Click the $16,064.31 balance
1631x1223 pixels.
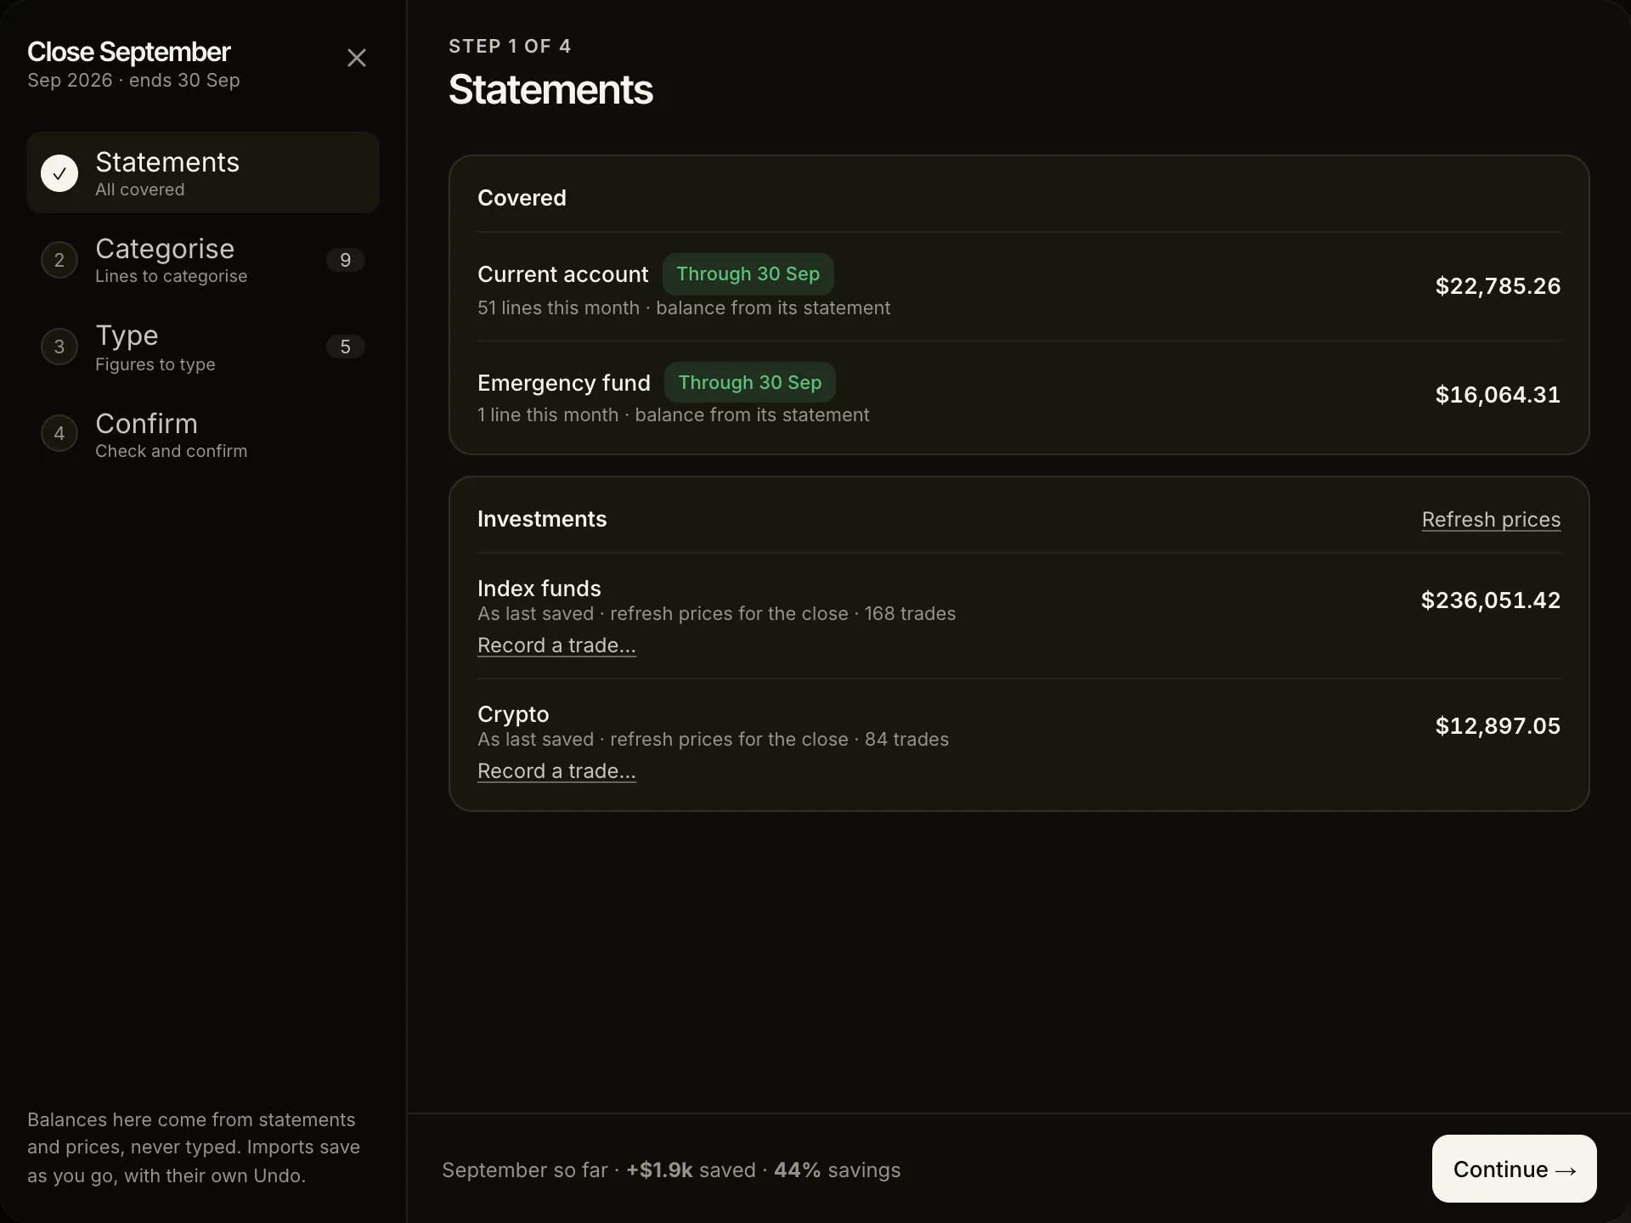click(1498, 395)
